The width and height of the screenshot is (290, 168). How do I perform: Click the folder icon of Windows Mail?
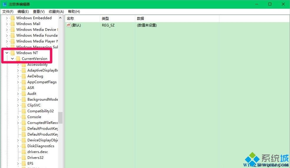tap(13, 24)
